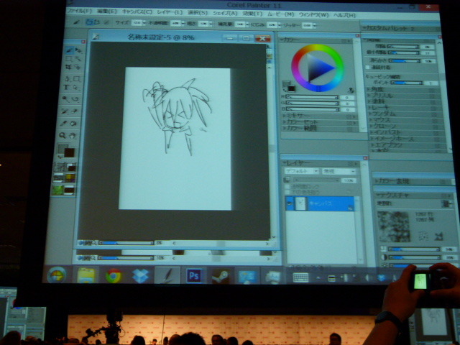The width and height of the screenshot is (460, 345).
Task: Select the キャンバス layer row
Action: click(323, 204)
